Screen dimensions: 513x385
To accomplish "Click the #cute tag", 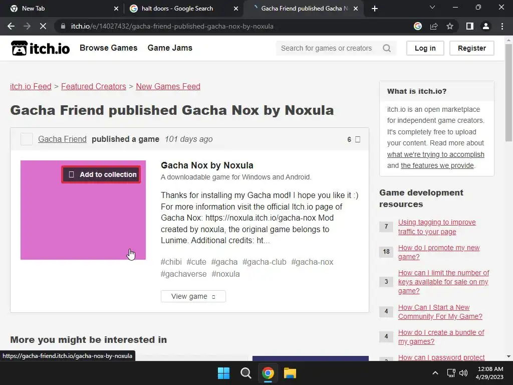I will pyautogui.click(x=196, y=262).
